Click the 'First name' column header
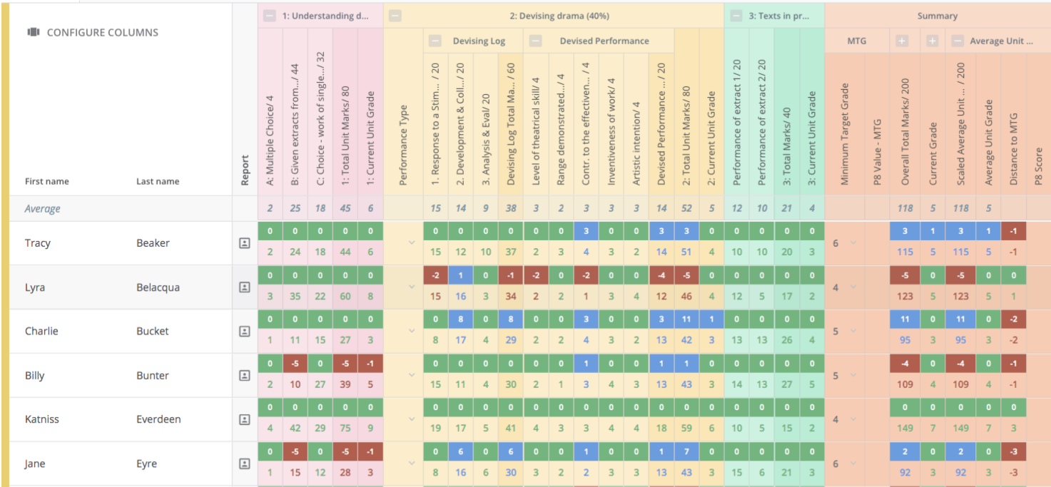This screenshot has height=487, width=1051. (x=47, y=181)
